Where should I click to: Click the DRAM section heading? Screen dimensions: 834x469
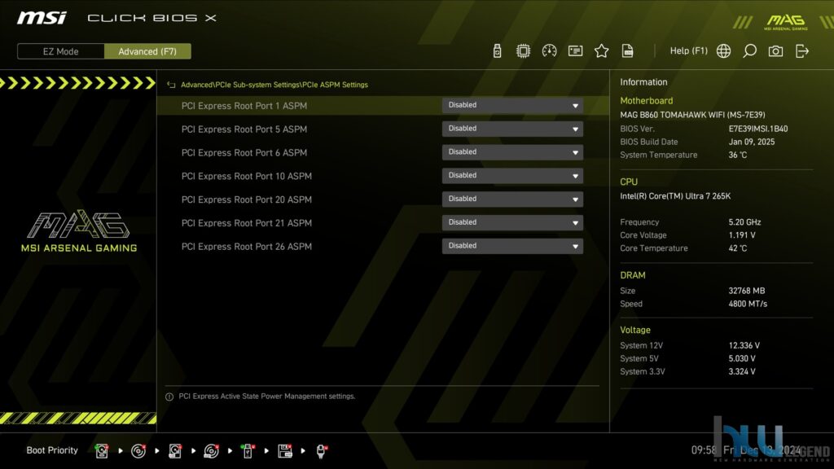click(632, 275)
